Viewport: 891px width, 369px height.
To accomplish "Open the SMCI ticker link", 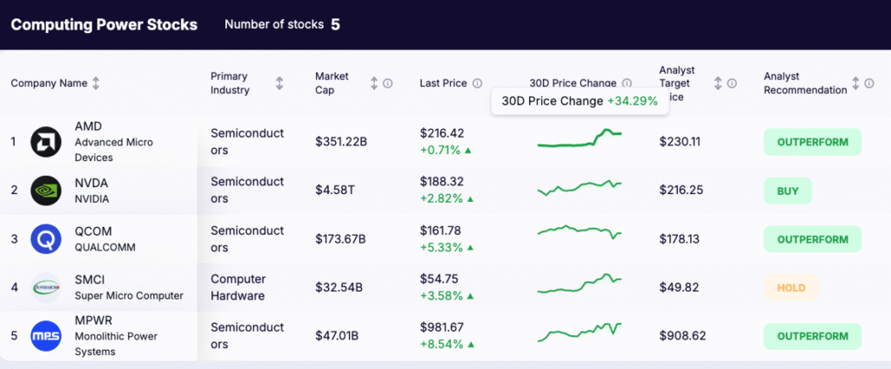I will tap(90, 279).
